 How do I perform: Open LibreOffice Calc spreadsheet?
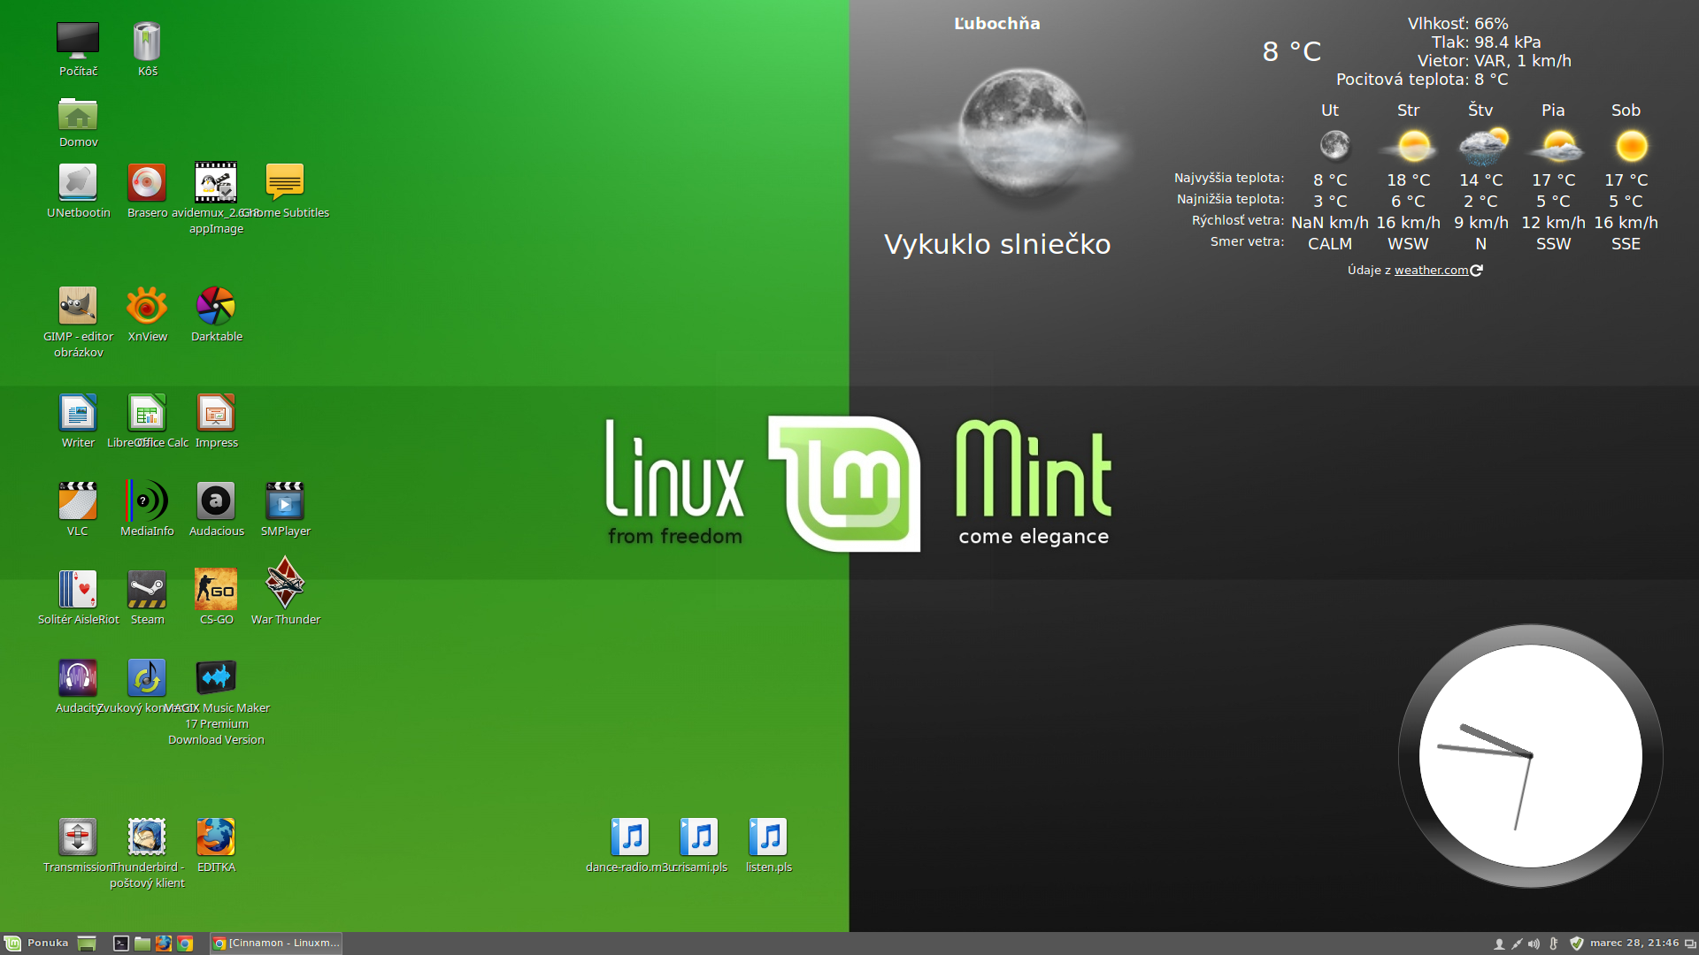tap(146, 415)
